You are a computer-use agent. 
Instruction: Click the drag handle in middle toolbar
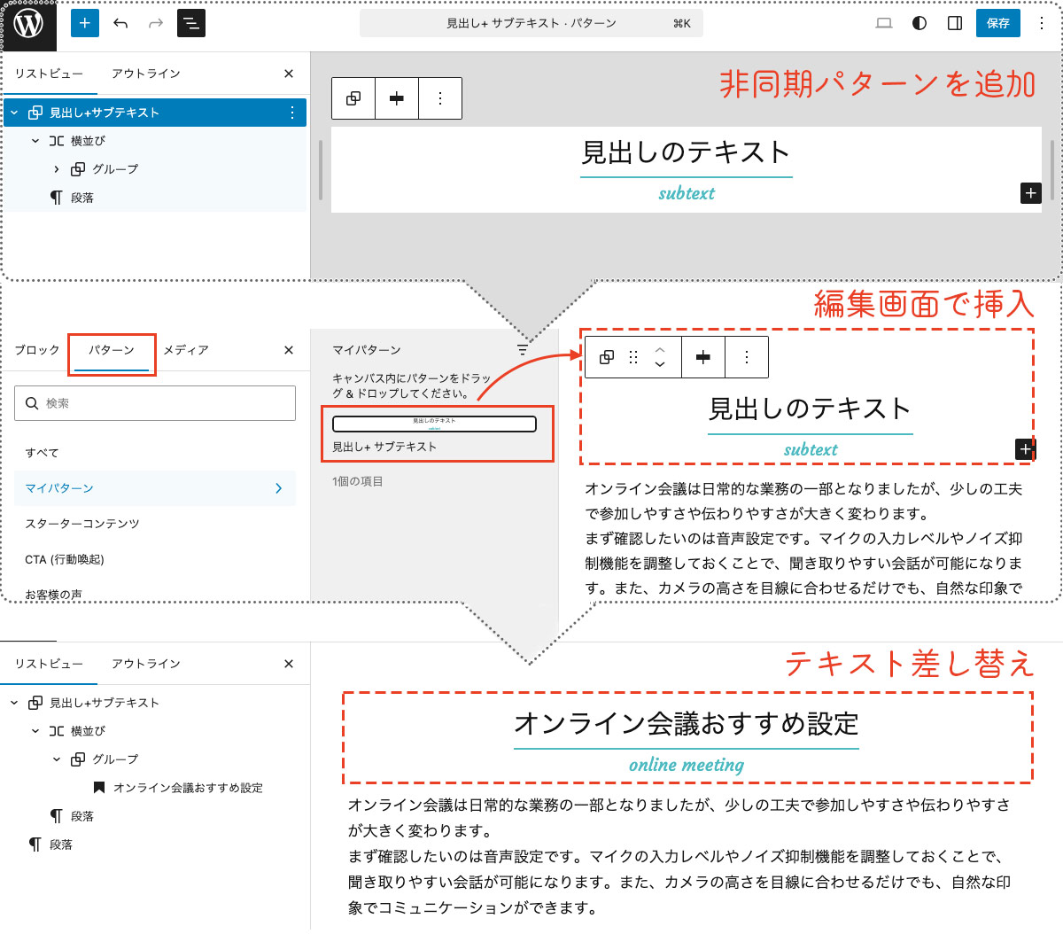coord(633,357)
